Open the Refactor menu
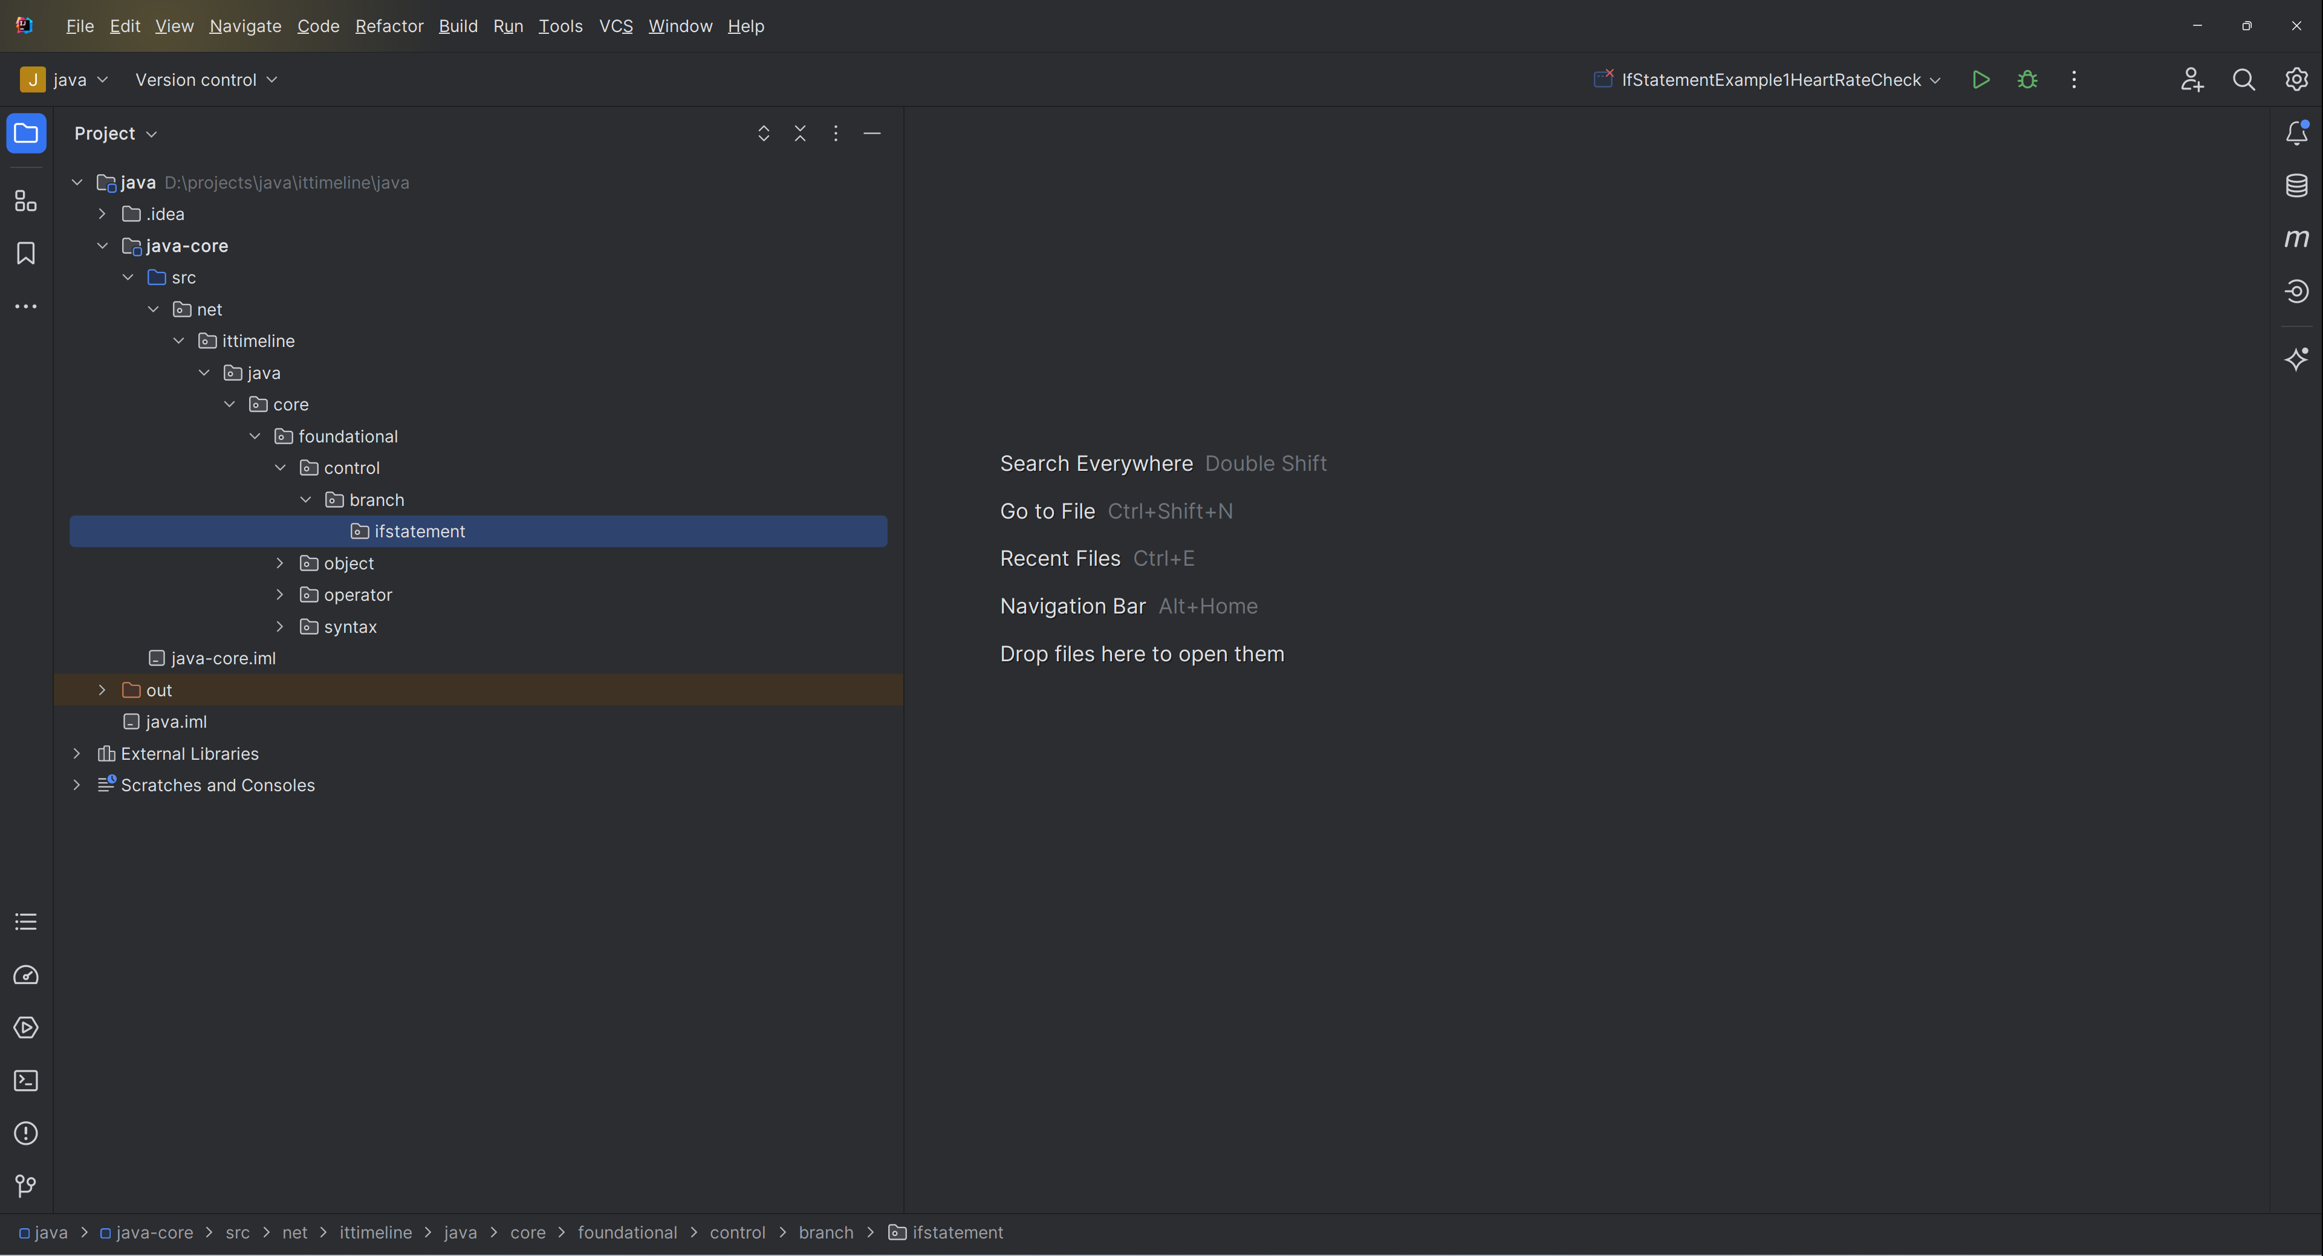 pos(389,26)
